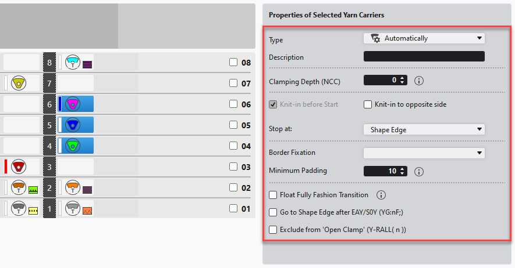Open the Border Fixation dropdown

424,153
